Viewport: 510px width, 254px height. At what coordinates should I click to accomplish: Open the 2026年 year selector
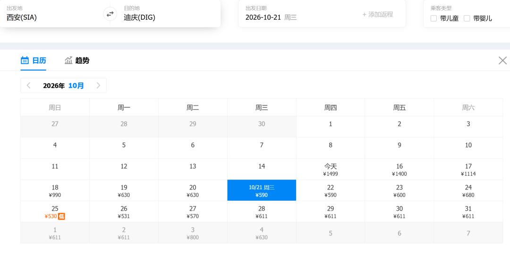coord(54,86)
